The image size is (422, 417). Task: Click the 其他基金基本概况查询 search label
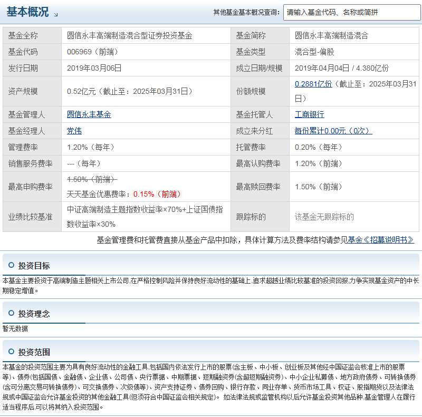tap(246, 12)
